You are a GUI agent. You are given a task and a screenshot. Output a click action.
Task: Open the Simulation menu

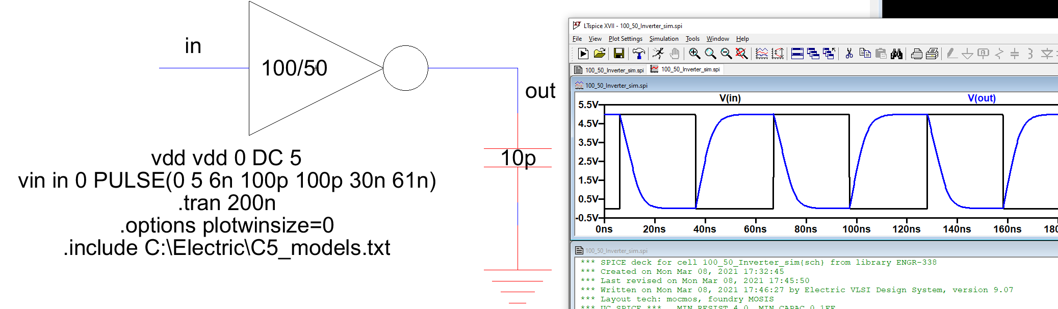(x=663, y=39)
